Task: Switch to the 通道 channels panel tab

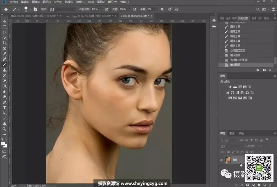Action: click(232, 133)
